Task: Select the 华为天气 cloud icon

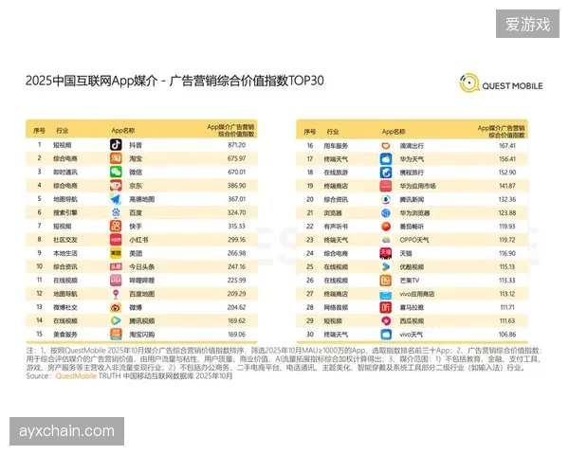Action: pyautogui.click(x=386, y=159)
